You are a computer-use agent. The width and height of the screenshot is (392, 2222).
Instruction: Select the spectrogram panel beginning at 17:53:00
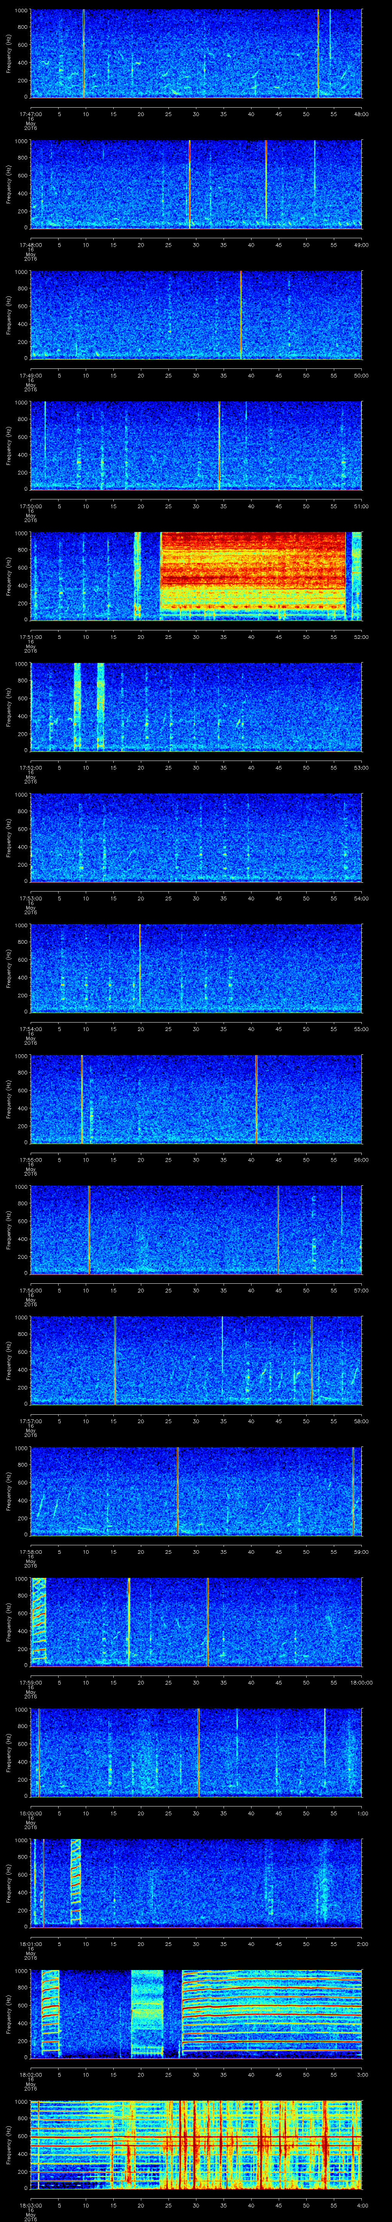pos(196,838)
